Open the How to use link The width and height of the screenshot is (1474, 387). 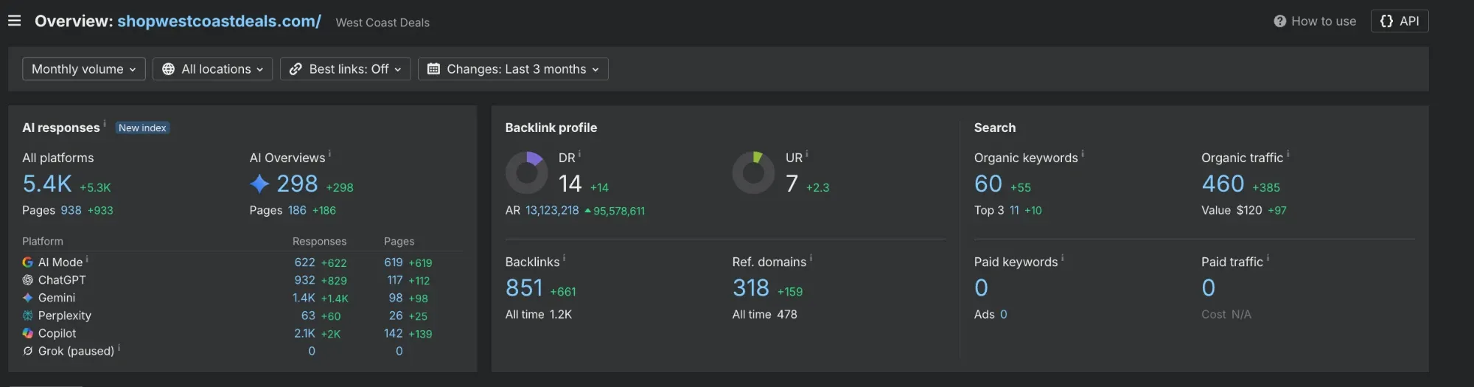[x=1324, y=21]
